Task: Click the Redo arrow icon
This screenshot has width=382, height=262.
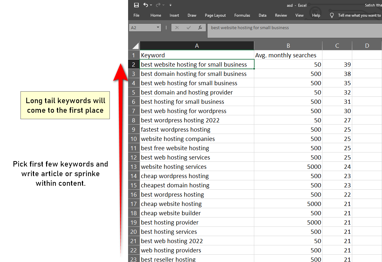Action: tap(158, 5)
